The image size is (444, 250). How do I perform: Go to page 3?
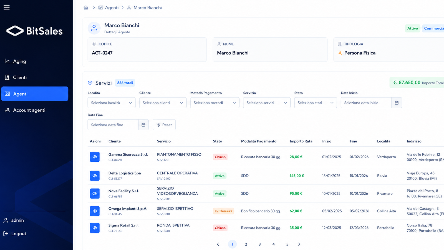(260, 244)
